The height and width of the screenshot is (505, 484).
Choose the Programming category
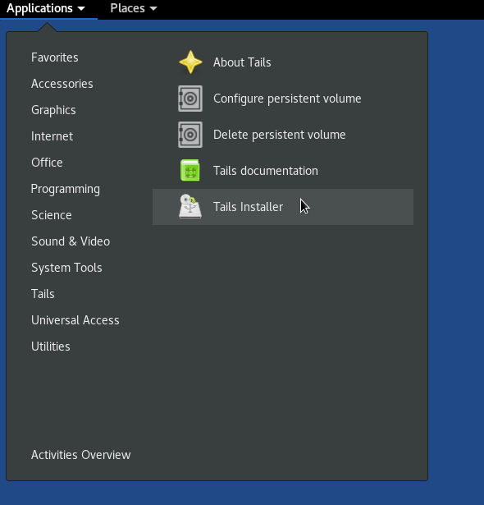click(x=66, y=189)
